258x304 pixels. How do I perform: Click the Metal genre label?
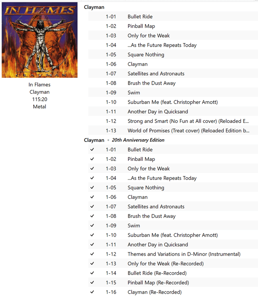point(40,107)
